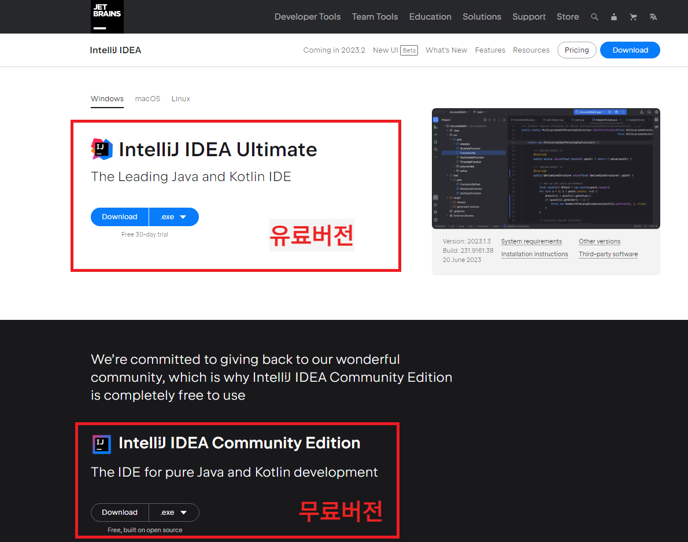Switch to the macOS tab
Viewport: 688px width, 542px height.
[x=147, y=98]
